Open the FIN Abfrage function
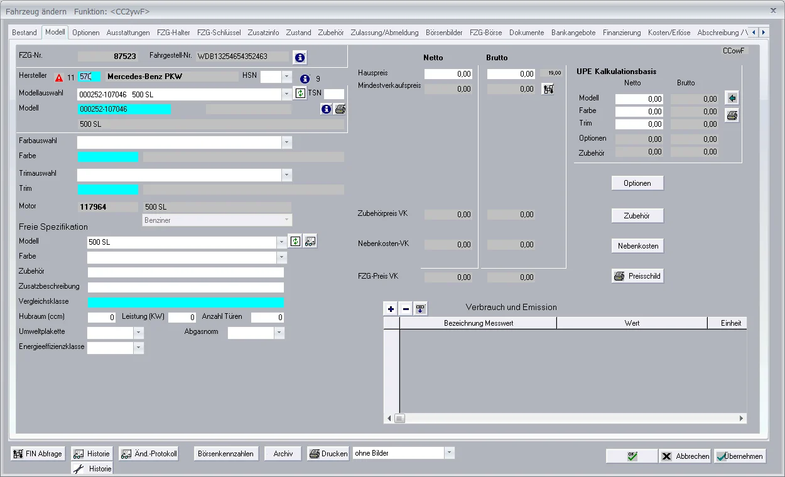 38,454
